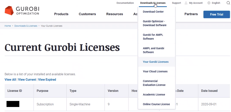Select Your Gurobi Licenses menu item
This screenshot has height=112, width=231.
click(x=156, y=62)
